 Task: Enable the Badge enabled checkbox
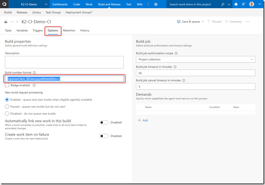coord(7,86)
